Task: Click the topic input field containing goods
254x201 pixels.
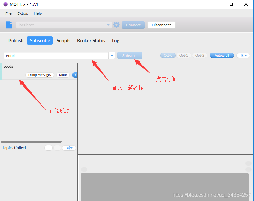Action: pyautogui.click(x=56, y=56)
